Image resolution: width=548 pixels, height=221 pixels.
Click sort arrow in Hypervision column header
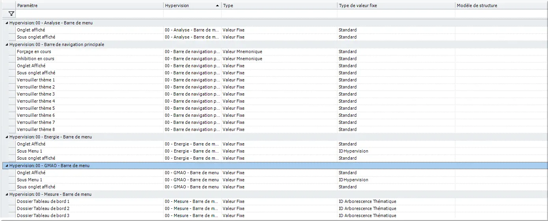pyautogui.click(x=218, y=6)
